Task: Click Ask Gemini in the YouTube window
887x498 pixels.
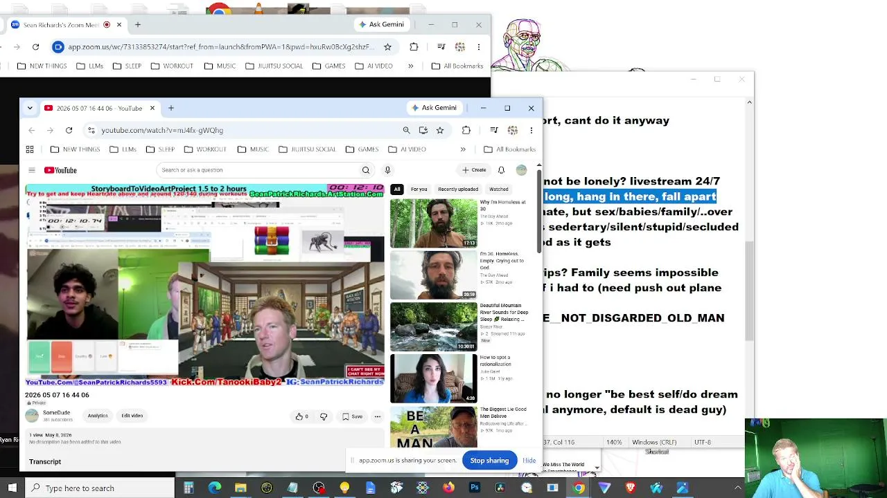Action: (x=434, y=108)
